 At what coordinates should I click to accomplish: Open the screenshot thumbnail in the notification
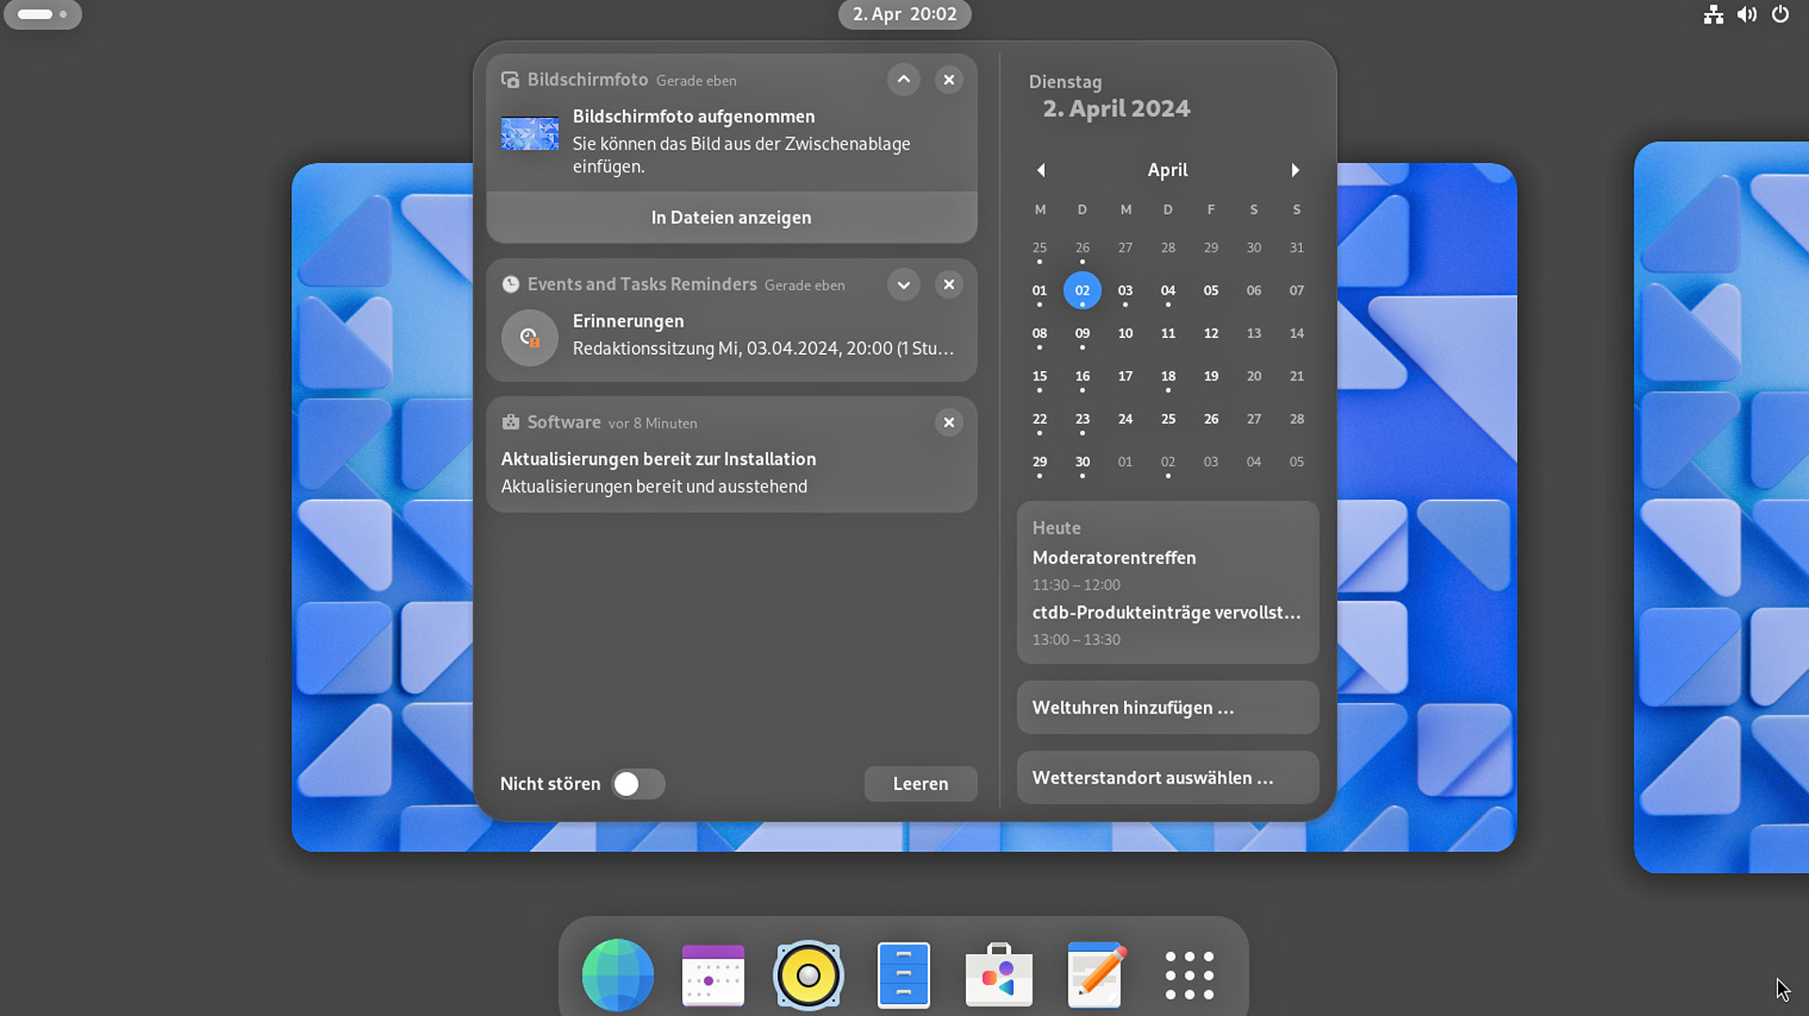(530, 134)
